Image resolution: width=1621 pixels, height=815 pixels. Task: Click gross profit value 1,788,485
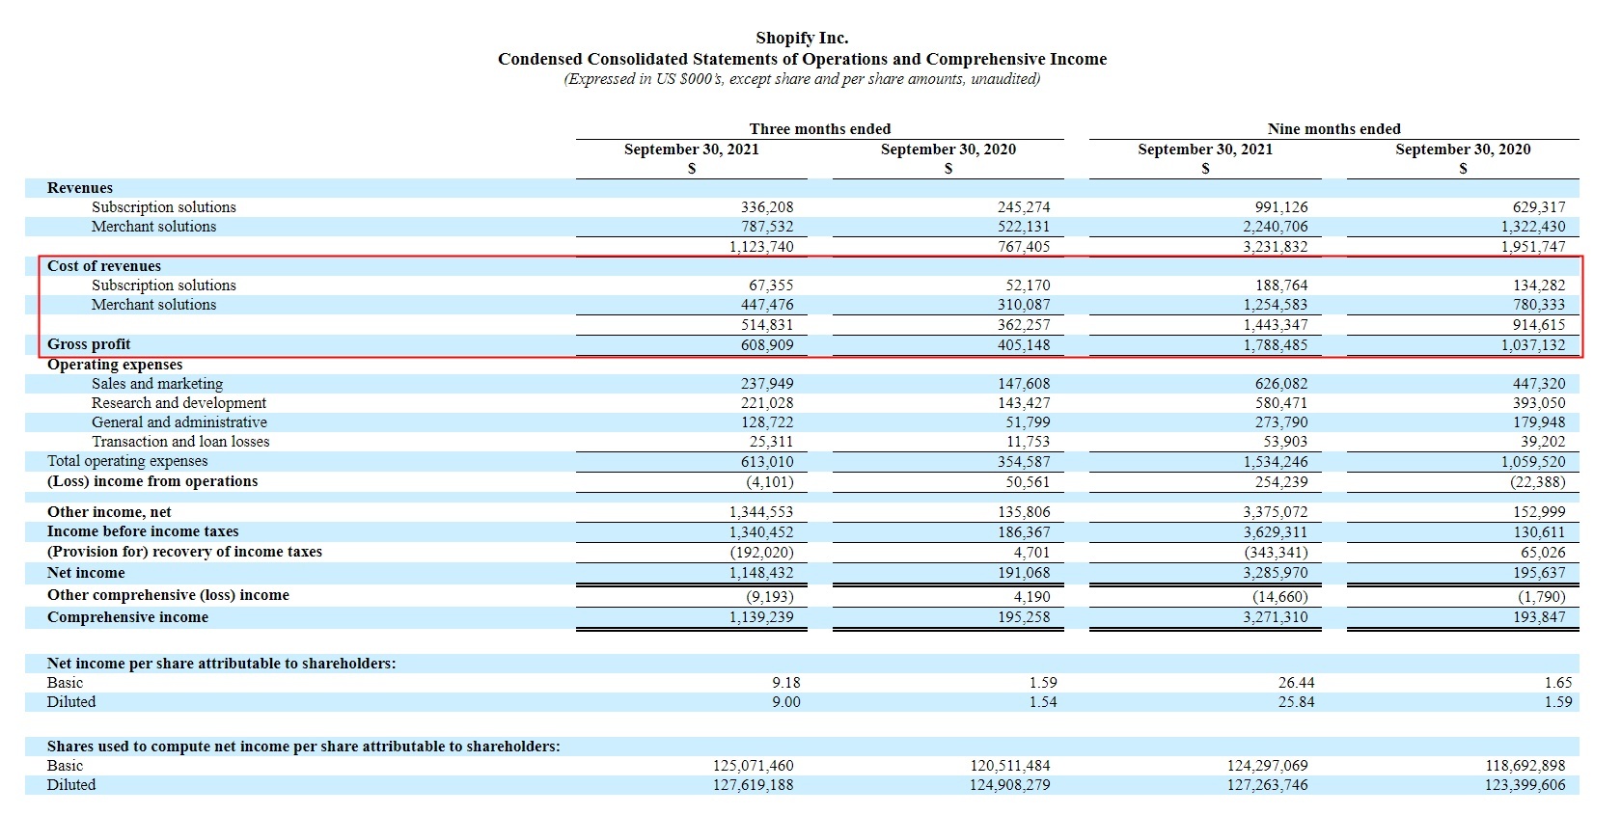tap(1276, 345)
